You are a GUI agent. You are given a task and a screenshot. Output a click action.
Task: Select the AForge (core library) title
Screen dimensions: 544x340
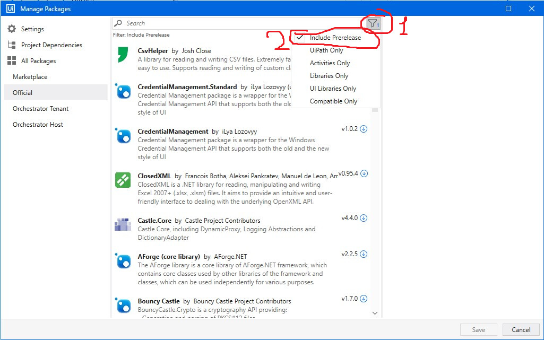169,257
